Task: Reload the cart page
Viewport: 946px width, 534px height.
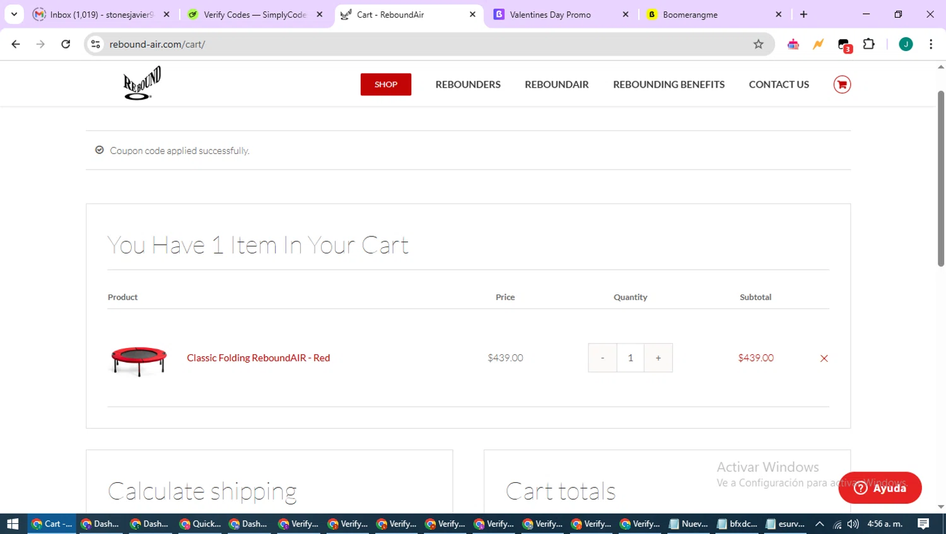Action: (x=66, y=44)
